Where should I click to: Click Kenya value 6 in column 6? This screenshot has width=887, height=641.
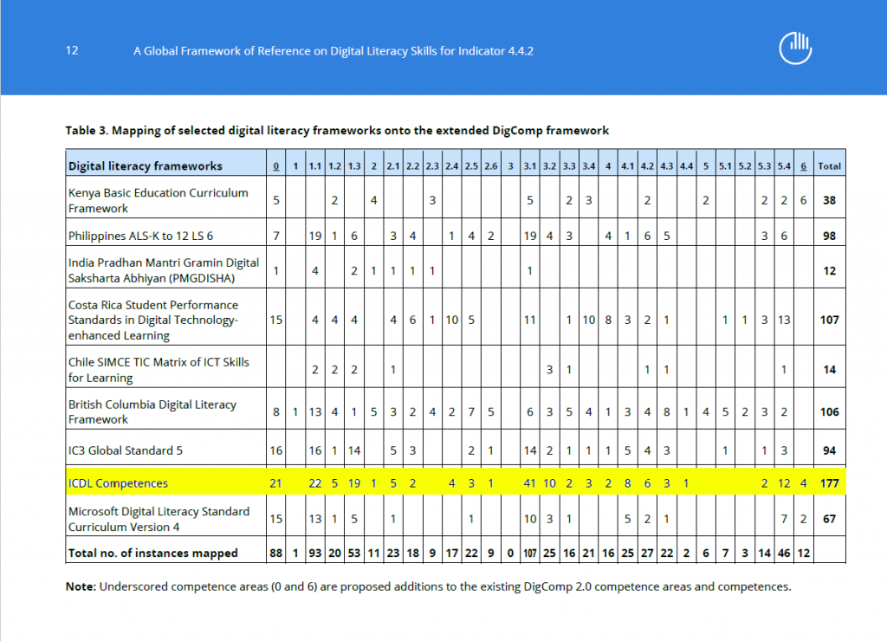(803, 200)
